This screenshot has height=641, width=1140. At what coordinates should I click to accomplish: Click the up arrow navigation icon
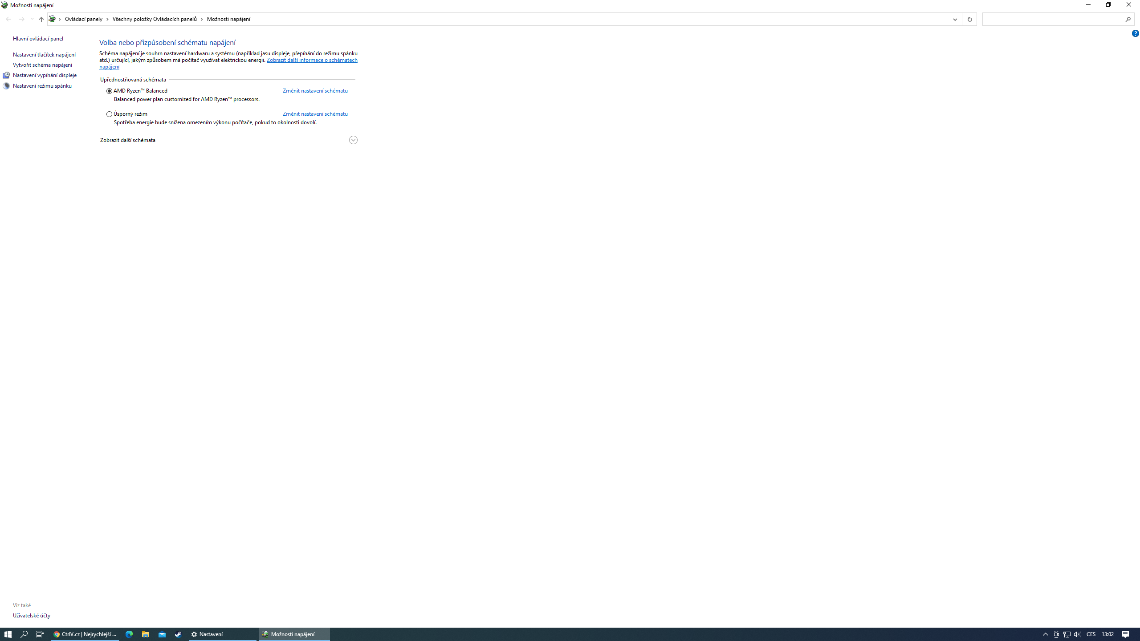[41, 19]
